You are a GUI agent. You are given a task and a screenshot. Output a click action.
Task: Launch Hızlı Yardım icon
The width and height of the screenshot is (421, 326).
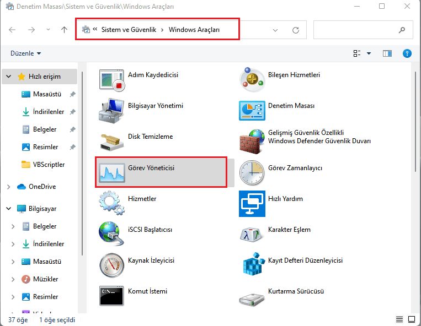click(x=252, y=204)
